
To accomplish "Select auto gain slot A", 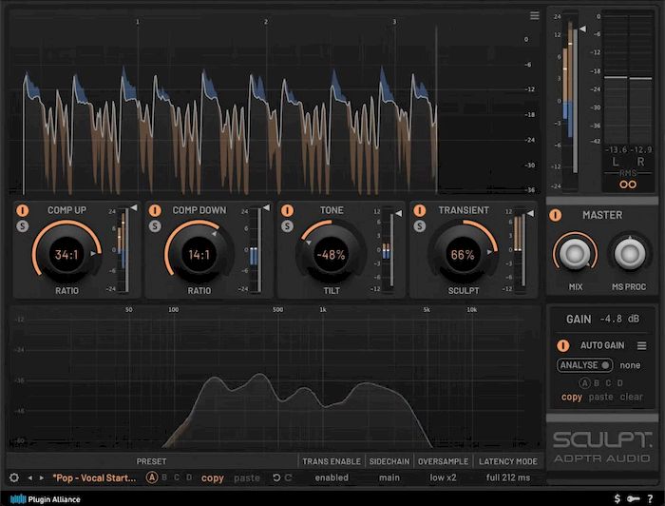I will point(584,383).
